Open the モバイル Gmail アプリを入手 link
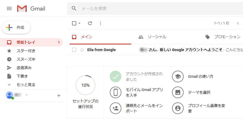The image size is (243, 122). [144, 92]
